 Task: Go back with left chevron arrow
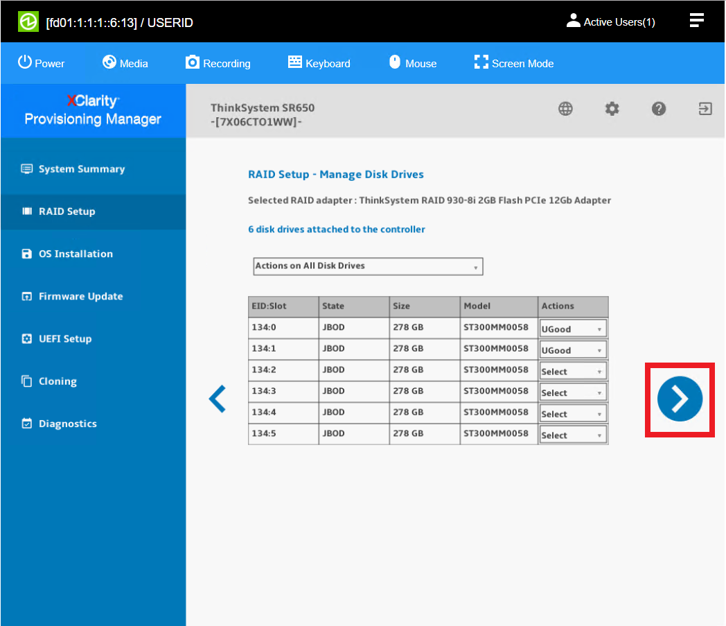(218, 399)
